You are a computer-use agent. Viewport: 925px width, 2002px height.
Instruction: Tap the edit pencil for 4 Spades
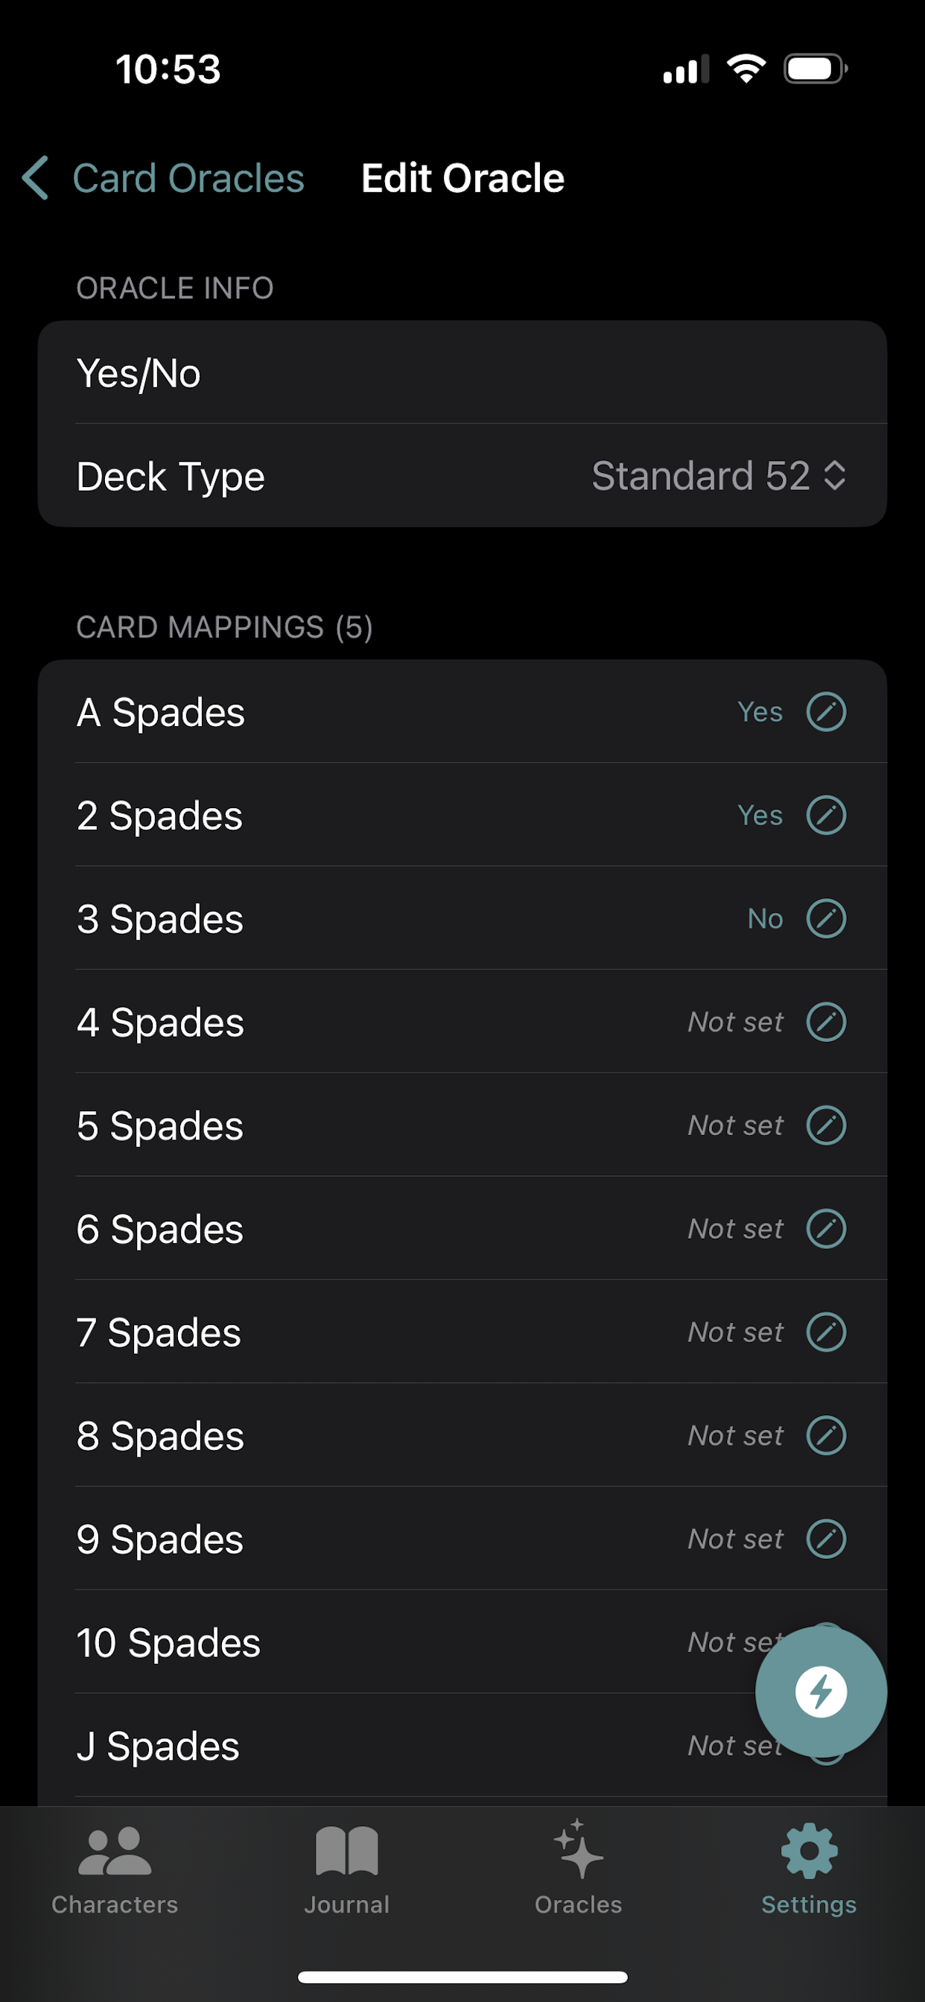(x=825, y=1021)
